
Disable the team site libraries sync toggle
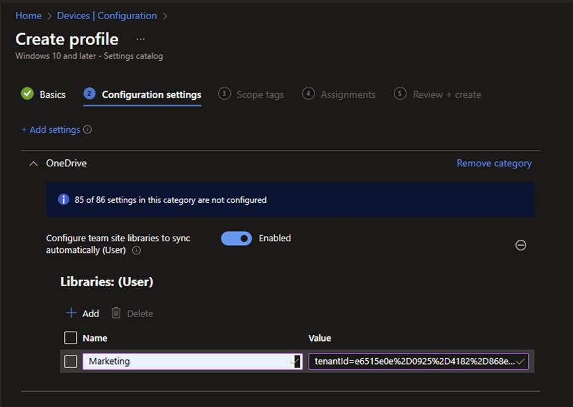pos(236,238)
